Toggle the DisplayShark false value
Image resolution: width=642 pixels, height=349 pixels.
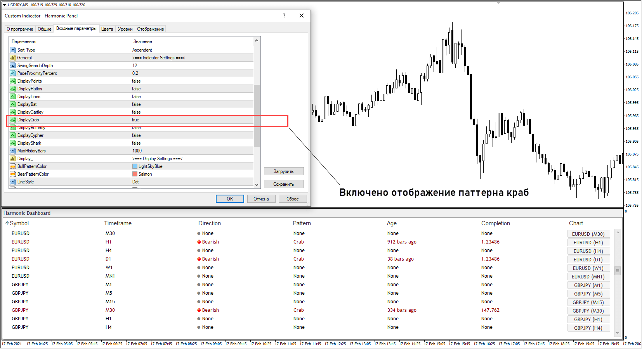click(192, 143)
